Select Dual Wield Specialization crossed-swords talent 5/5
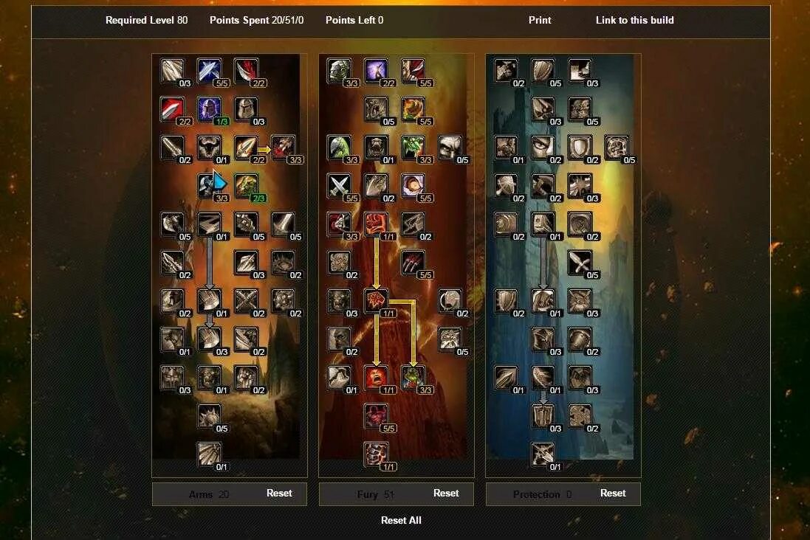810x540 pixels. coord(340,186)
